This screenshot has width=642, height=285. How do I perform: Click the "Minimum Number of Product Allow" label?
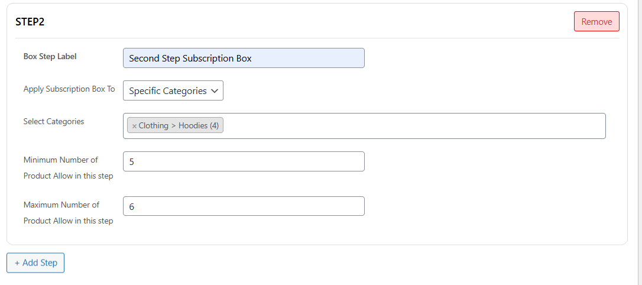pyautogui.click(x=68, y=168)
